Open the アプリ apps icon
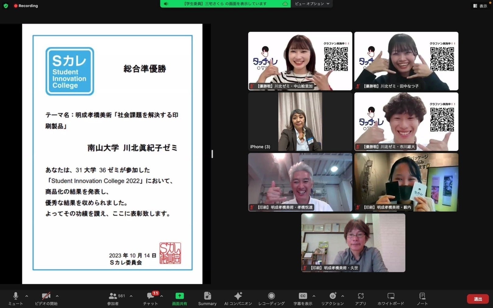 361,296
